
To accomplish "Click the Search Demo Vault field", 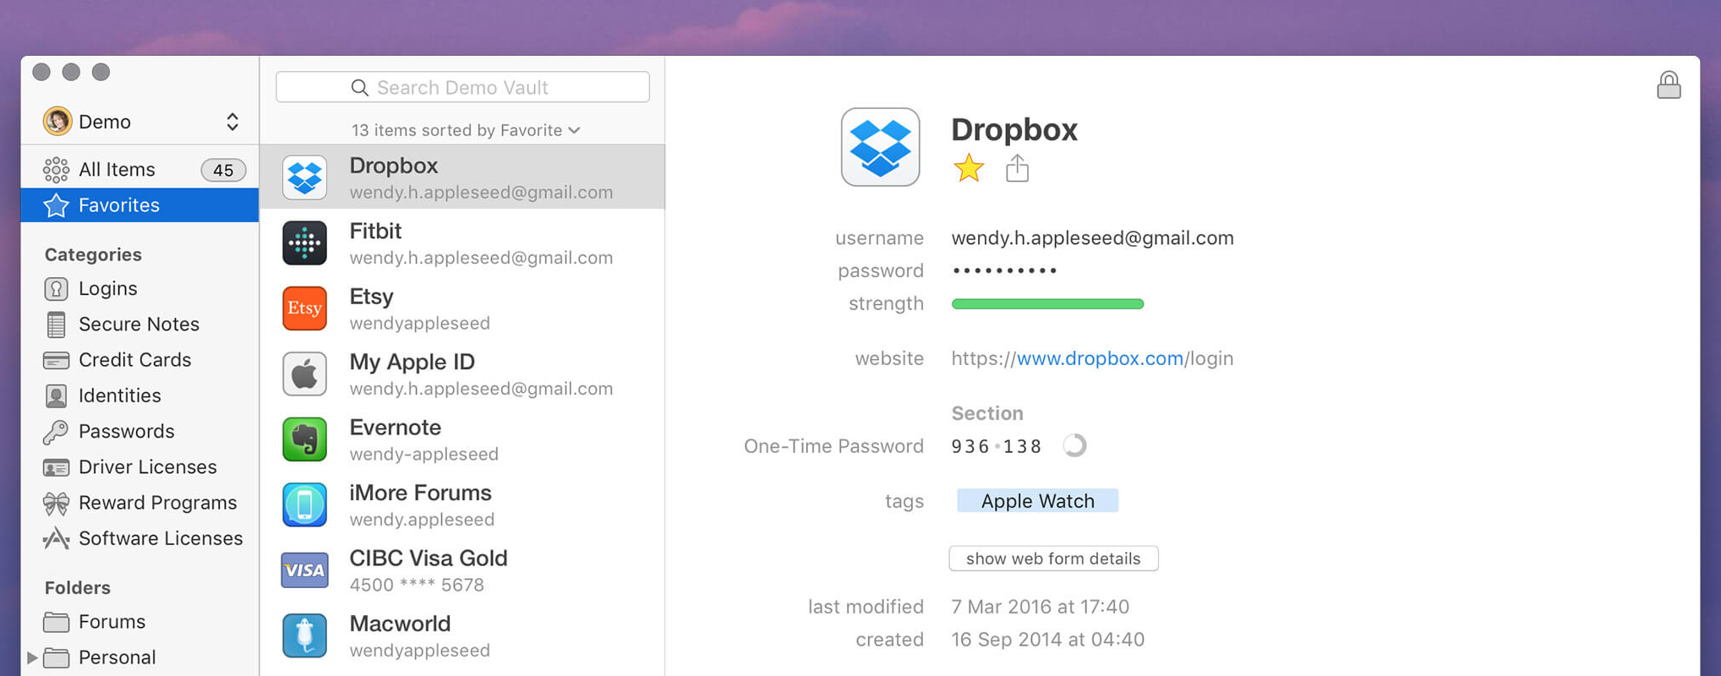I will (x=462, y=87).
